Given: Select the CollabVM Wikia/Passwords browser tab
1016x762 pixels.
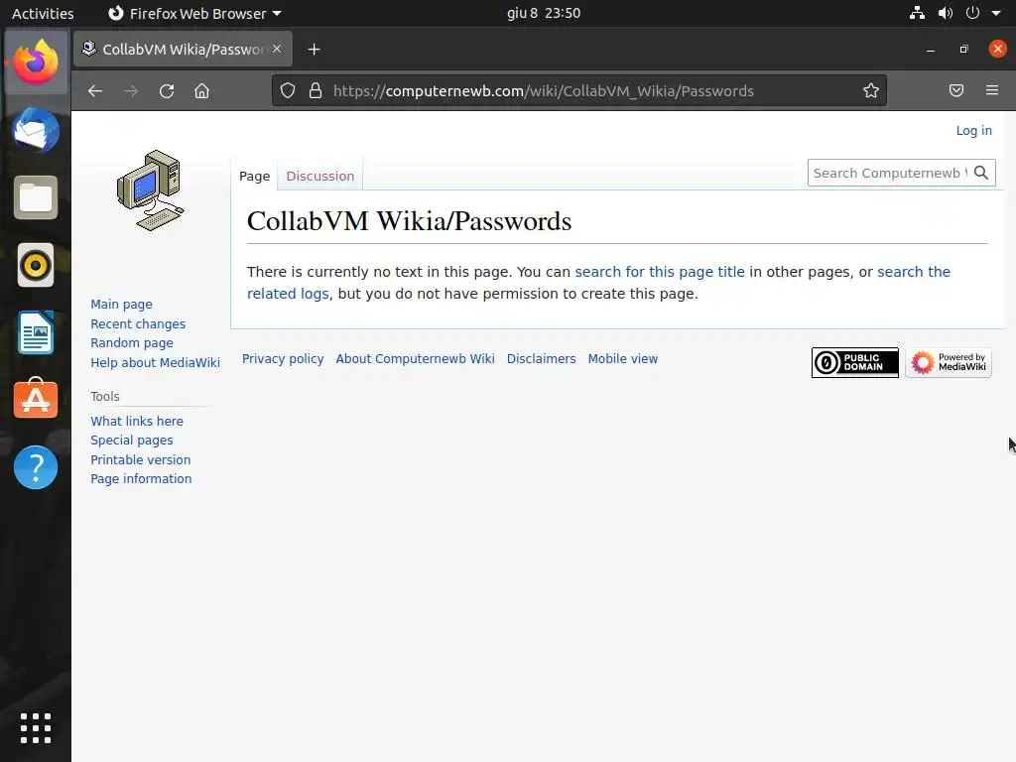Looking at the screenshot, I should pos(183,50).
